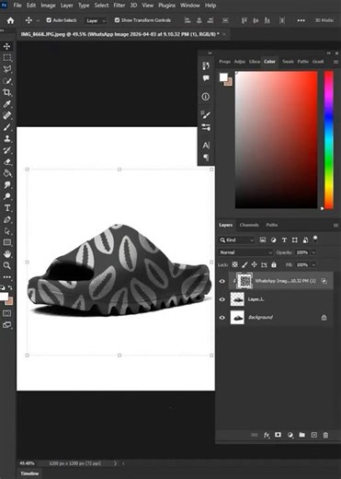Open the Auto-Select Layer dropdown
Screen dimensions: 341x479
click(96, 20)
